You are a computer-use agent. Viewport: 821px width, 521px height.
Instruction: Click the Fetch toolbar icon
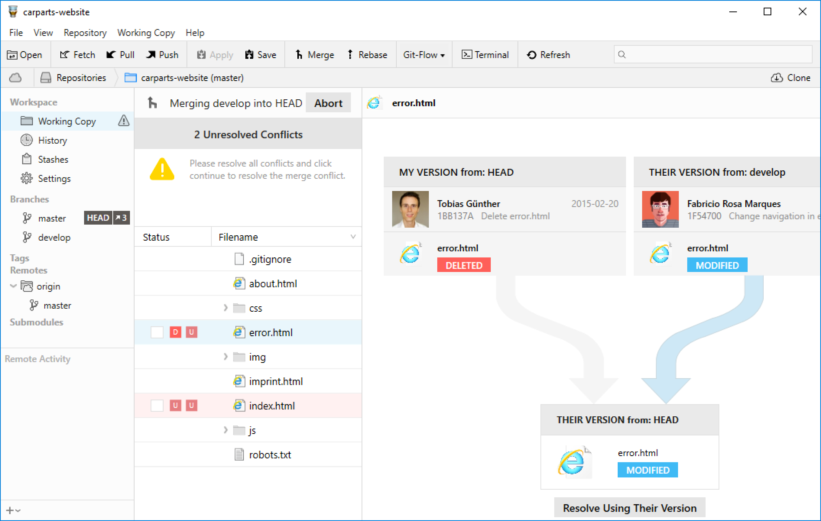64,55
